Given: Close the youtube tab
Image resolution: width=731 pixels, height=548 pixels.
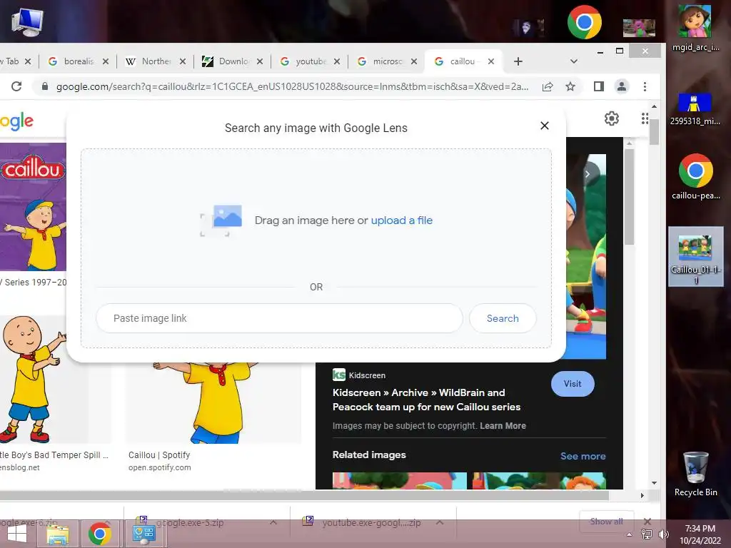Looking at the screenshot, I should tap(337, 61).
